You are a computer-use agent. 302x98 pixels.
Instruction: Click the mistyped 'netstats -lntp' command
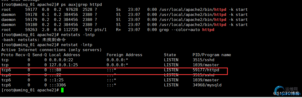pos(78,35)
